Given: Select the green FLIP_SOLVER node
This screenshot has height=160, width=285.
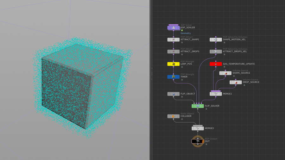Looking at the screenshot, I should pyautogui.click(x=198, y=106).
